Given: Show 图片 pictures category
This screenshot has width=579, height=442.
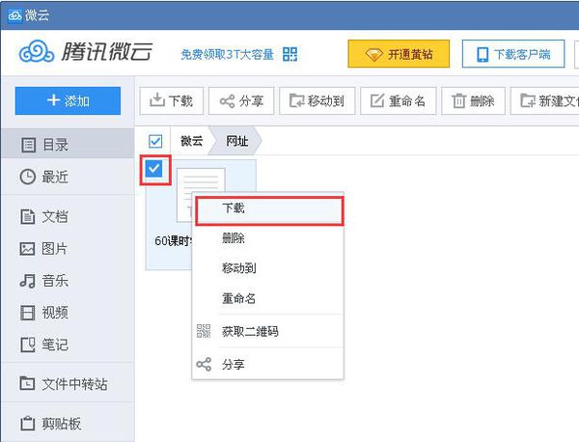Looking at the screenshot, I should (x=56, y=248).
